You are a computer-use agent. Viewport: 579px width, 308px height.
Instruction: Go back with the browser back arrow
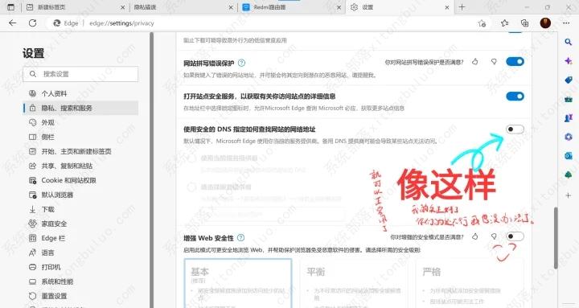click(x=13, y=23)
